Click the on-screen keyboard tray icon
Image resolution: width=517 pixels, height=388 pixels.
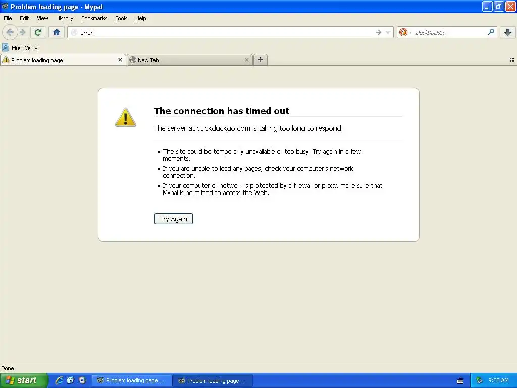tap(460, 381)
